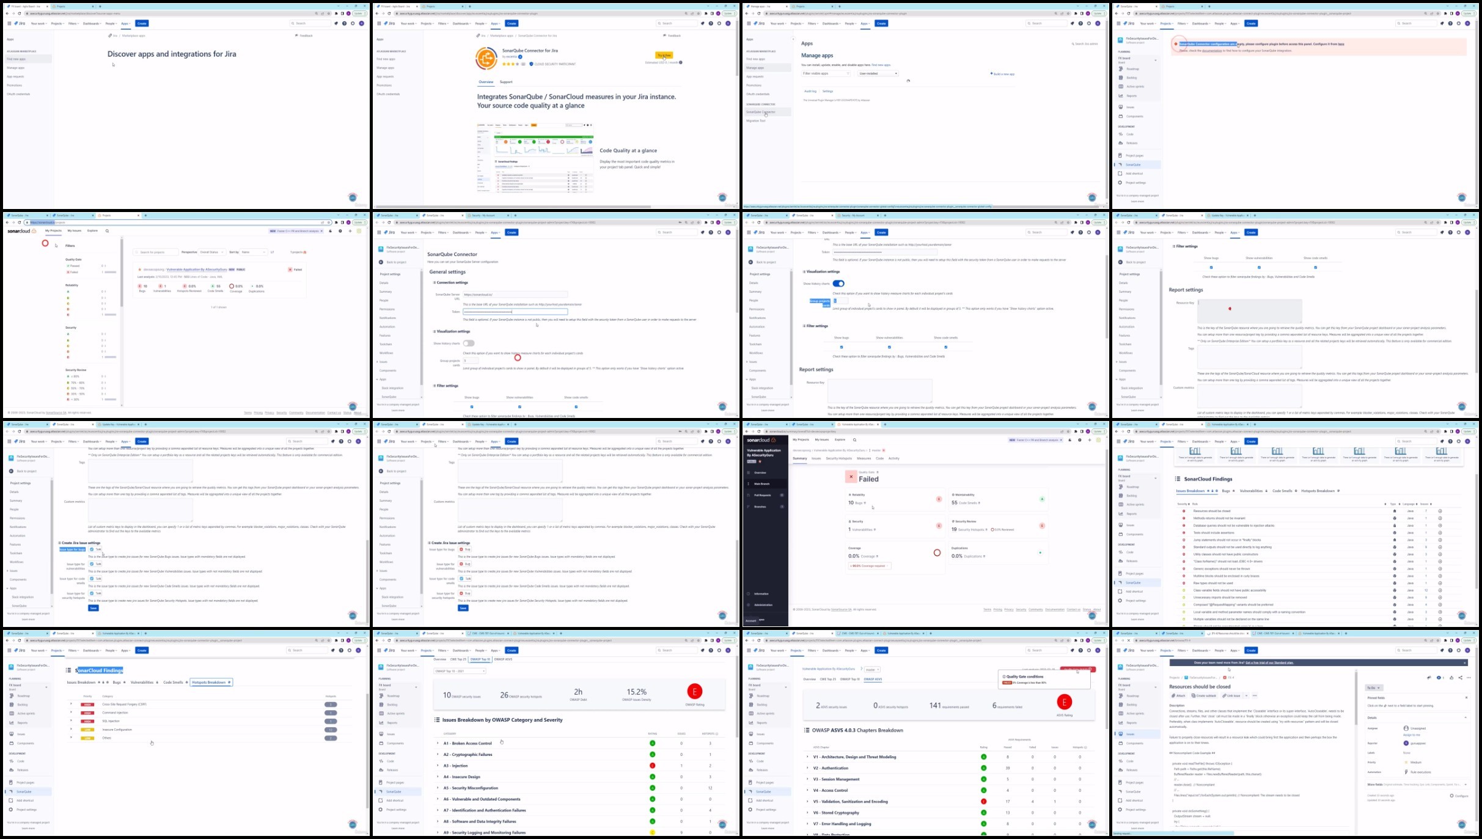The height and width of the screenshot is (839, 1482).
Task: Disable the switched-on Show history charts toggle
Action: (838, 284)
